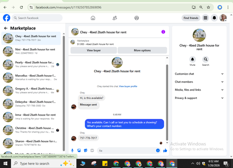Viewport: 233px width, 168px height.
Task: Choose a GIF icon in composer
Action: [x=92, y=150]
